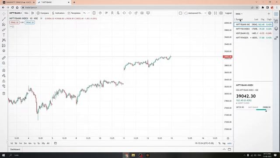This screenshot has width=280, height=158.
Task: Open the Autosaved chart layout dropdown
Action: [195, 13]
